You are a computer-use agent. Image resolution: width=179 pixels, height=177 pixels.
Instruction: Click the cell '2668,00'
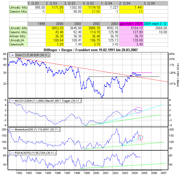pyautogui.click(x=156, y=28)
